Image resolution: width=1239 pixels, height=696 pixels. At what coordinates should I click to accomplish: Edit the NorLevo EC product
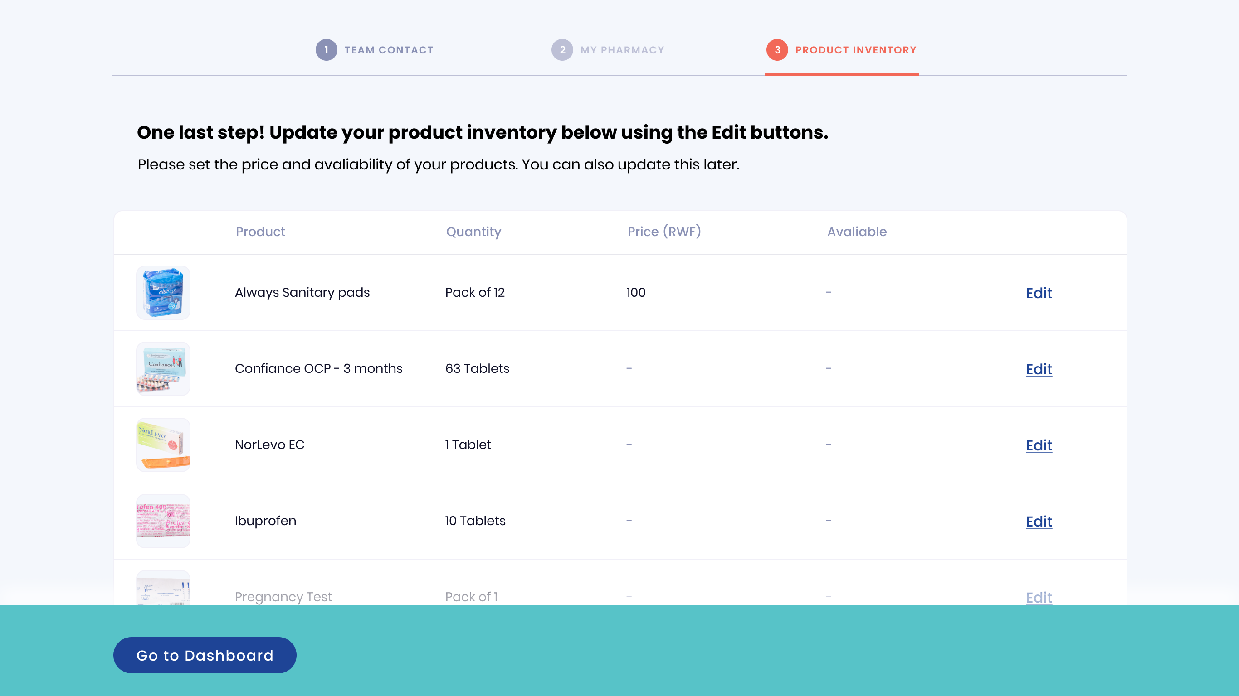pos(1039,445)
